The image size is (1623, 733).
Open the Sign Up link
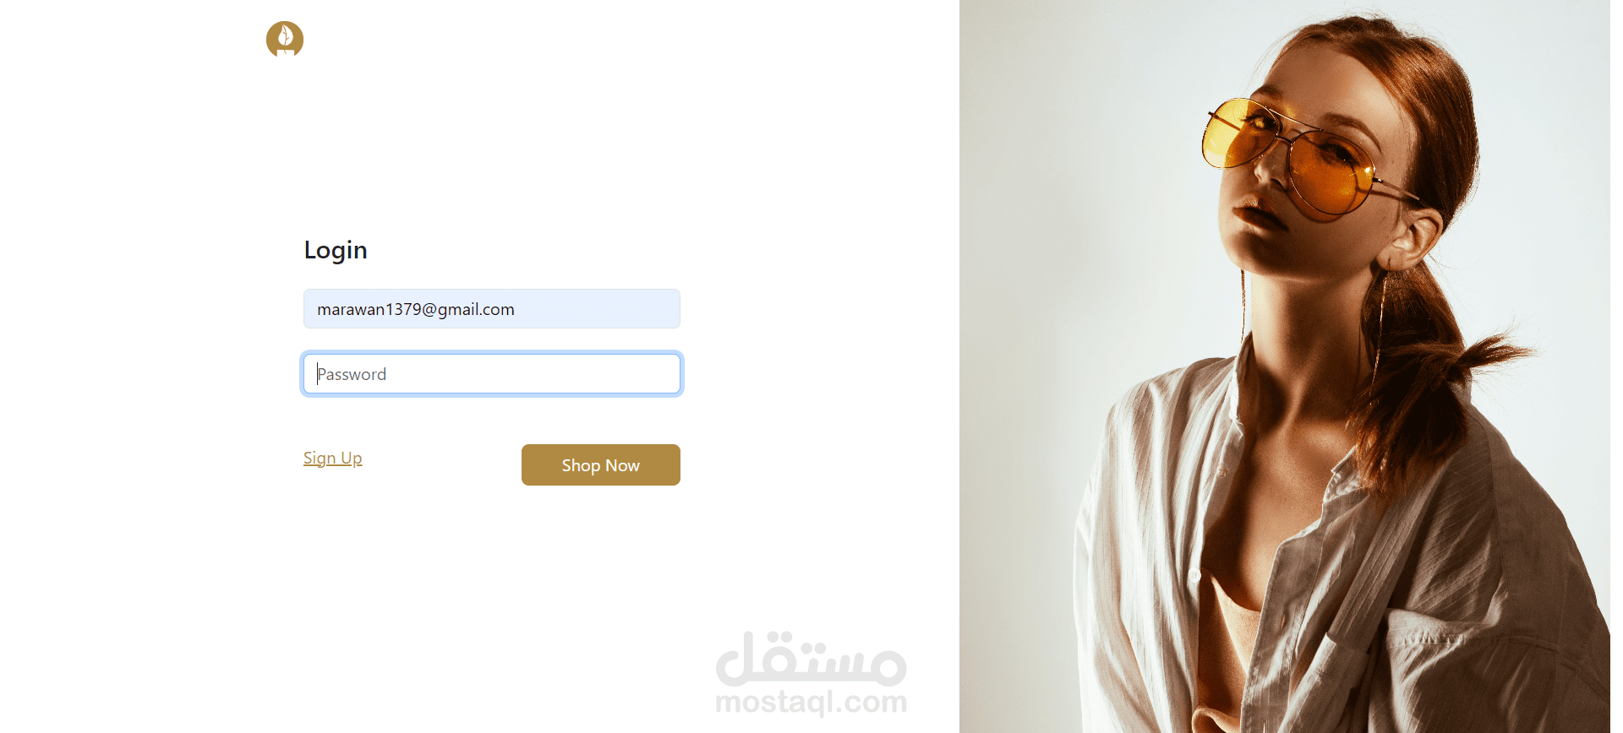pos(332,458)
